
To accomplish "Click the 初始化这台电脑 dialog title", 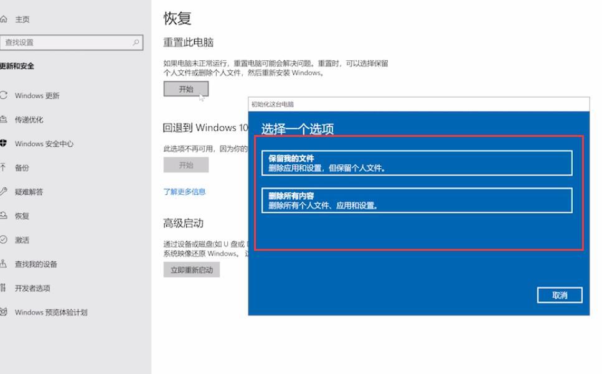I will (x=273, y=105).
